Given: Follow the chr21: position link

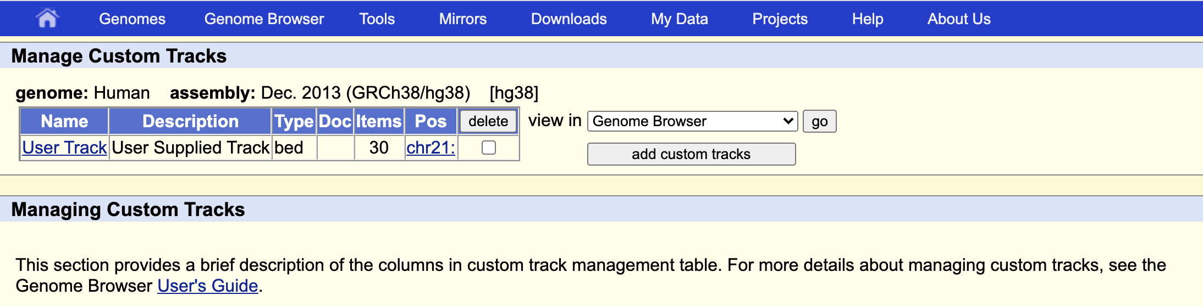Looking at the screenshot, I should (x=431, y=148).
